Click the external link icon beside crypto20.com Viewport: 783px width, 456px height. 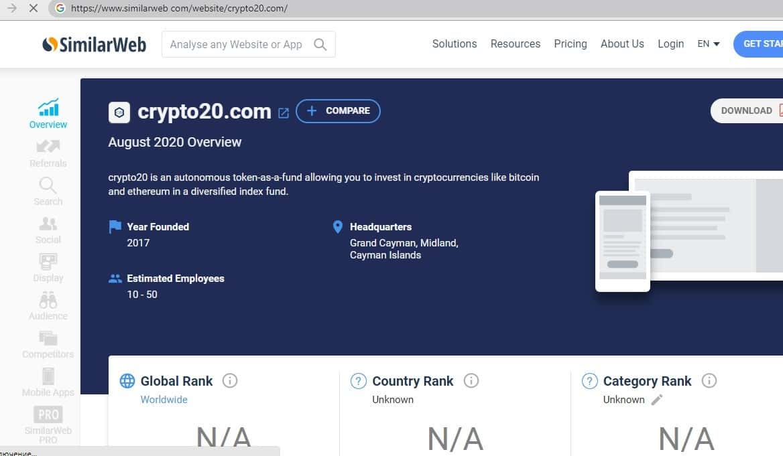click(x=284, y=112)
